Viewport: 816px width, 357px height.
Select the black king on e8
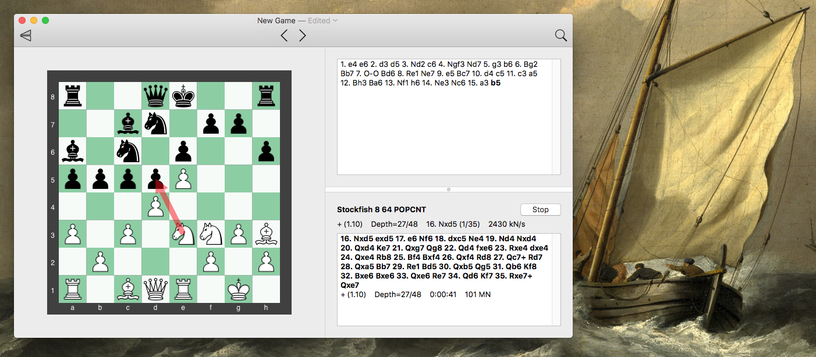click(x=183, y=96)
